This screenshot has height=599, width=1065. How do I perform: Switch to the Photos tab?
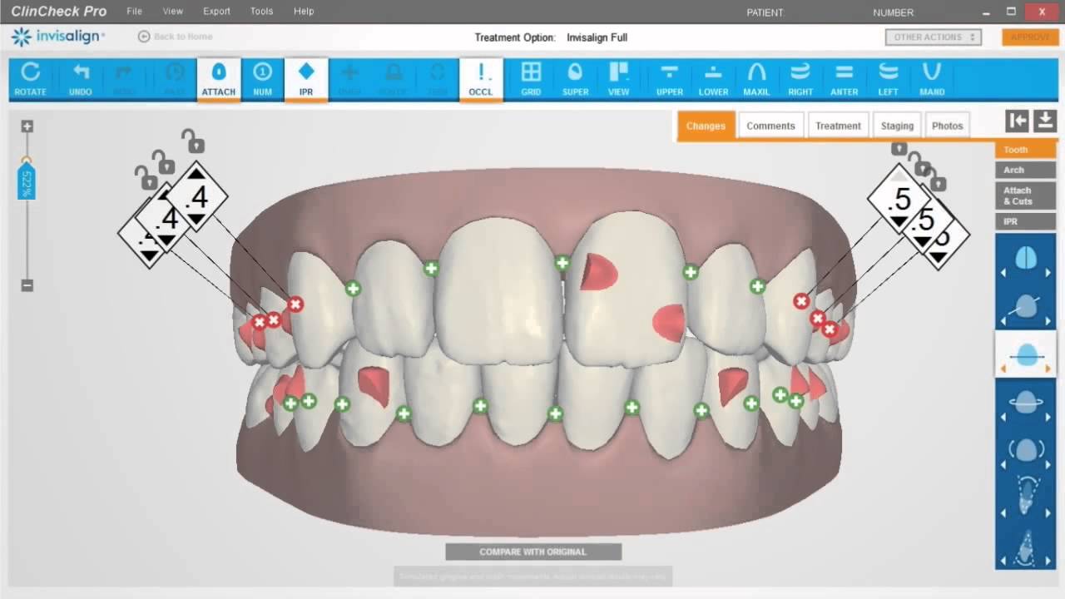coord(947,126)
